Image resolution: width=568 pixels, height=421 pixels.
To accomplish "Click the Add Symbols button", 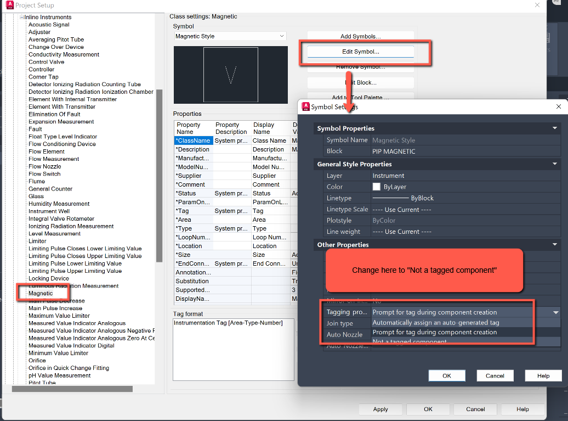I will (x=360, y=35).
